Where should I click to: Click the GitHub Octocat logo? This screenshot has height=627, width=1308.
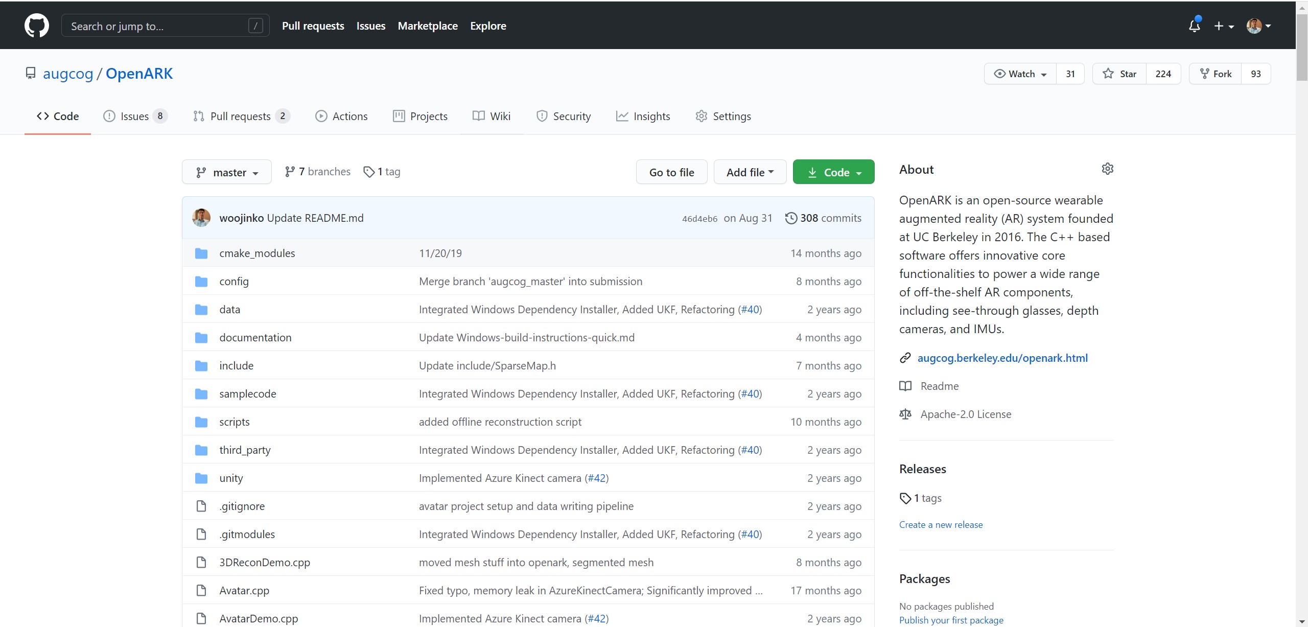click(37, 26)
